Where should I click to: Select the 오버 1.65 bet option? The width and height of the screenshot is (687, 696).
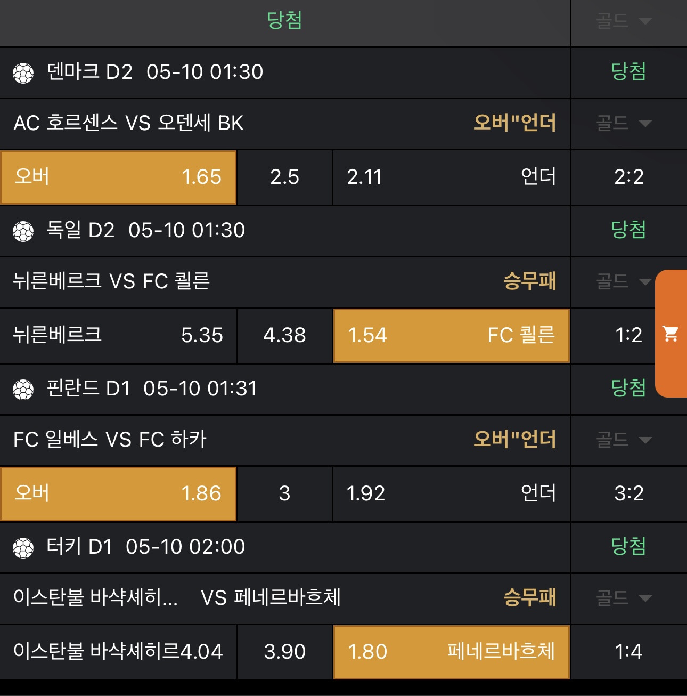pos(118,177)
